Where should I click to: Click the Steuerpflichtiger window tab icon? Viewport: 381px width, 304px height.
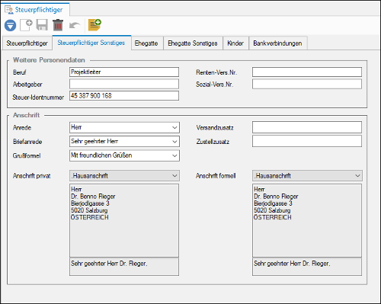9,10
